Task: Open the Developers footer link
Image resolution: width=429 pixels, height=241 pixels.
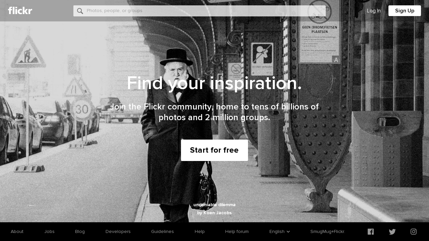Action: pyautogui.click(x=118, y=232)
